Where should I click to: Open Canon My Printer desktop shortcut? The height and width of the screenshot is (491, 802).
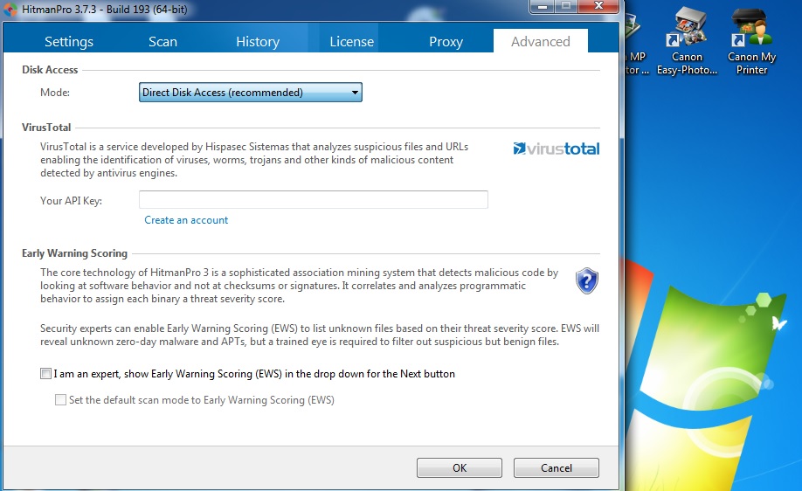[x=751, y=42]
